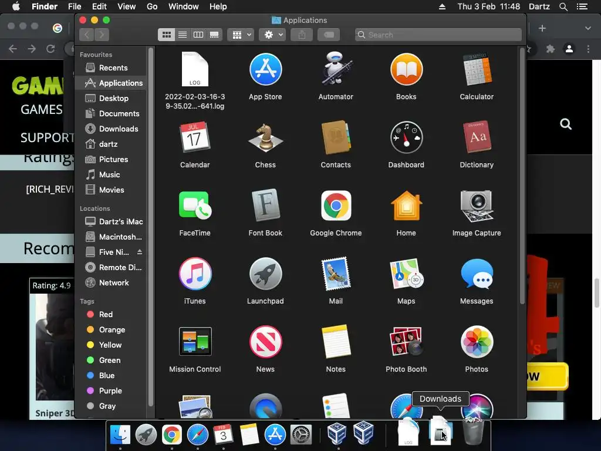601x451 pixels.
Task: Open Notification Center in menu bar
Action: click(x=582, y=6)
